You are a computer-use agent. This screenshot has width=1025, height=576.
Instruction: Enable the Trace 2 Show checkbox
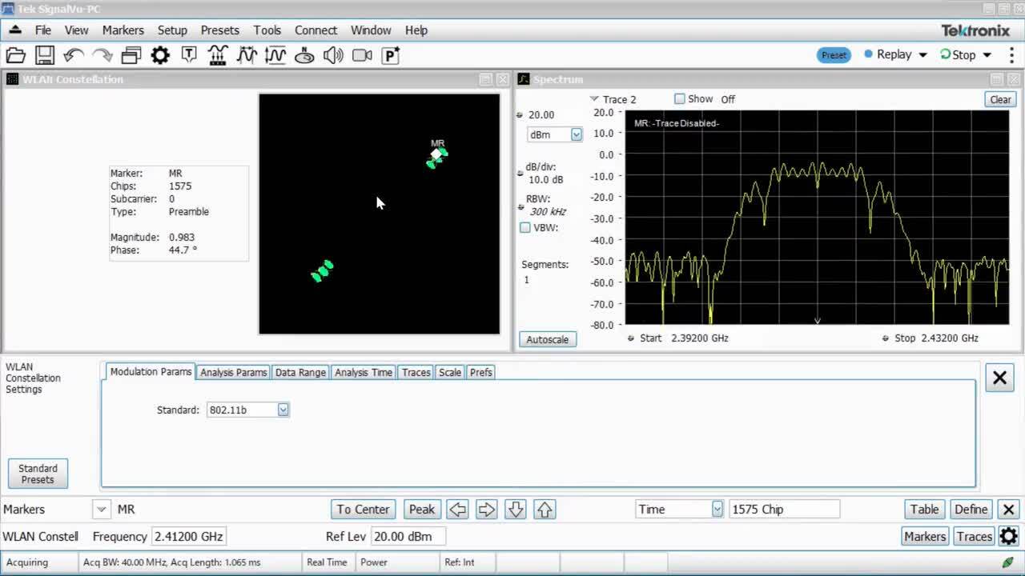pyautogui.click(x=680, y=99)
